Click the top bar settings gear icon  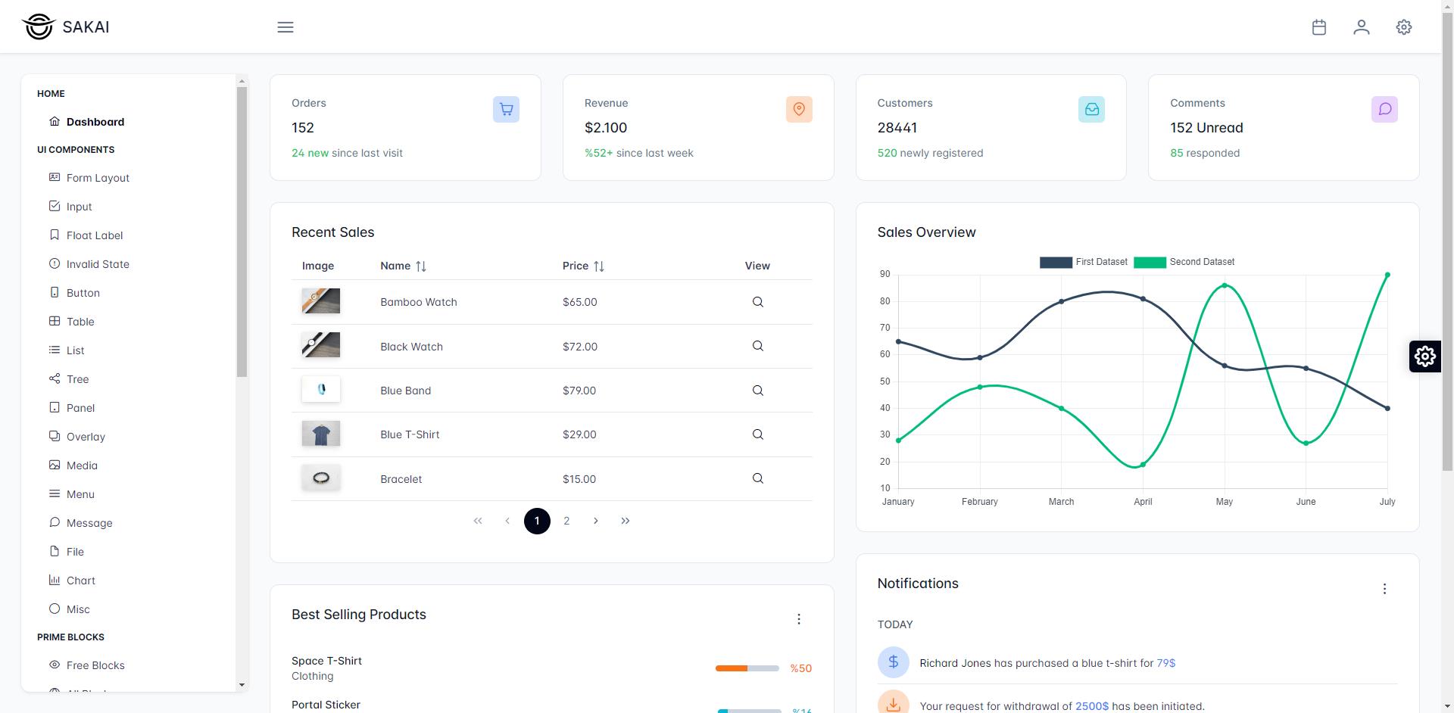[x=1403, y=27]
